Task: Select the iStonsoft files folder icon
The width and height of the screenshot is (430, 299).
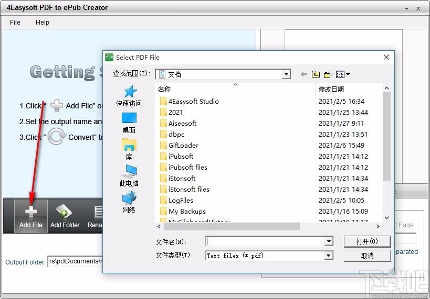Action: pos(163,189)
